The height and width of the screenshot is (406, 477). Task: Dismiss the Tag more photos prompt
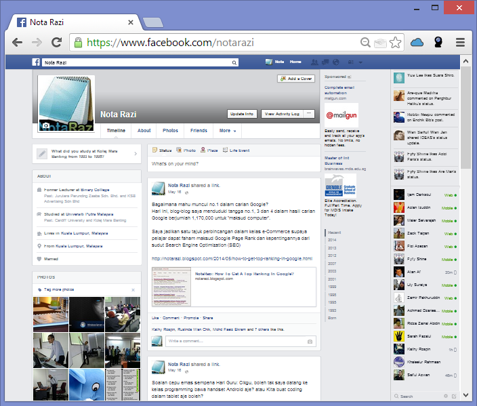point(133,289)
